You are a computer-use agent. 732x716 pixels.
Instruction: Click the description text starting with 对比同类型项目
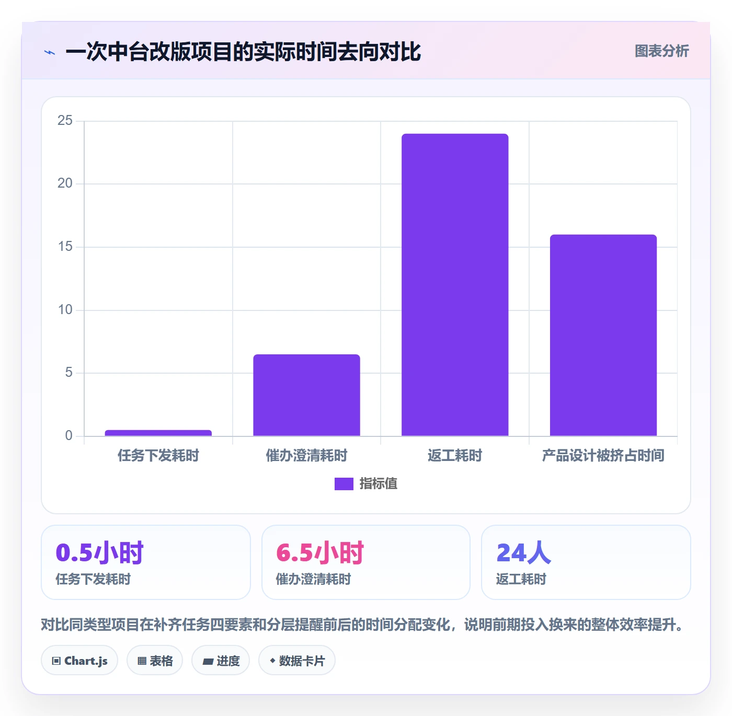click(364, 625)
